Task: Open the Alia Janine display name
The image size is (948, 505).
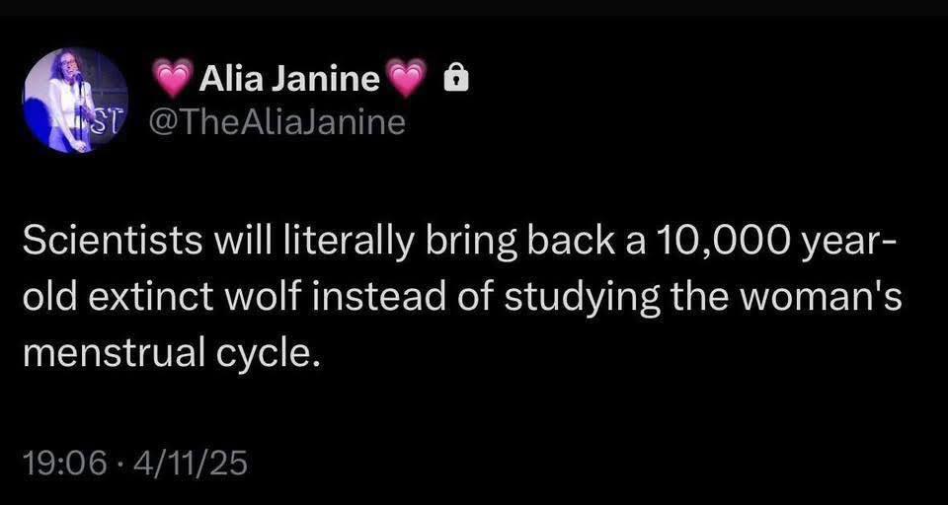Action: pos(290,78)
